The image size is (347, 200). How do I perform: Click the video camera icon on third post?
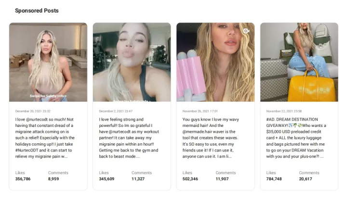pos(246,31)
